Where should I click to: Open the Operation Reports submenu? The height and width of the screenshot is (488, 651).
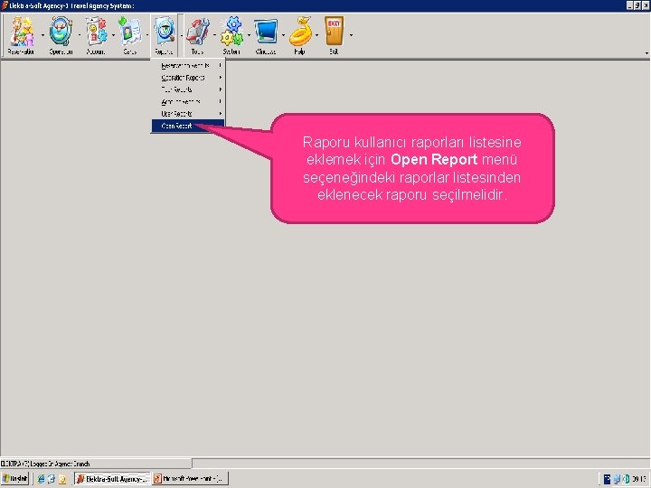(188, 78)
